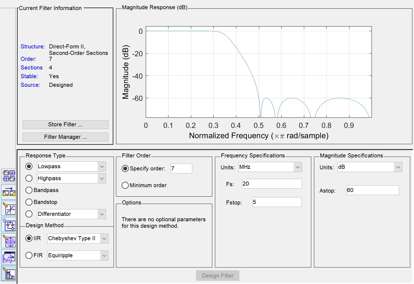Open the Filter Manager
Screen dimensions: 414x284
point(65,137)
